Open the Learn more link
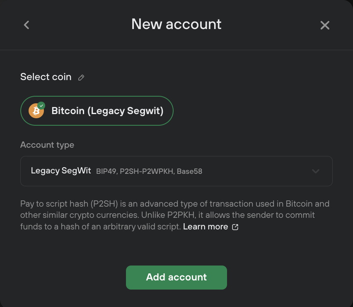The height and width of the screenshot is (307, 353). 206,227
